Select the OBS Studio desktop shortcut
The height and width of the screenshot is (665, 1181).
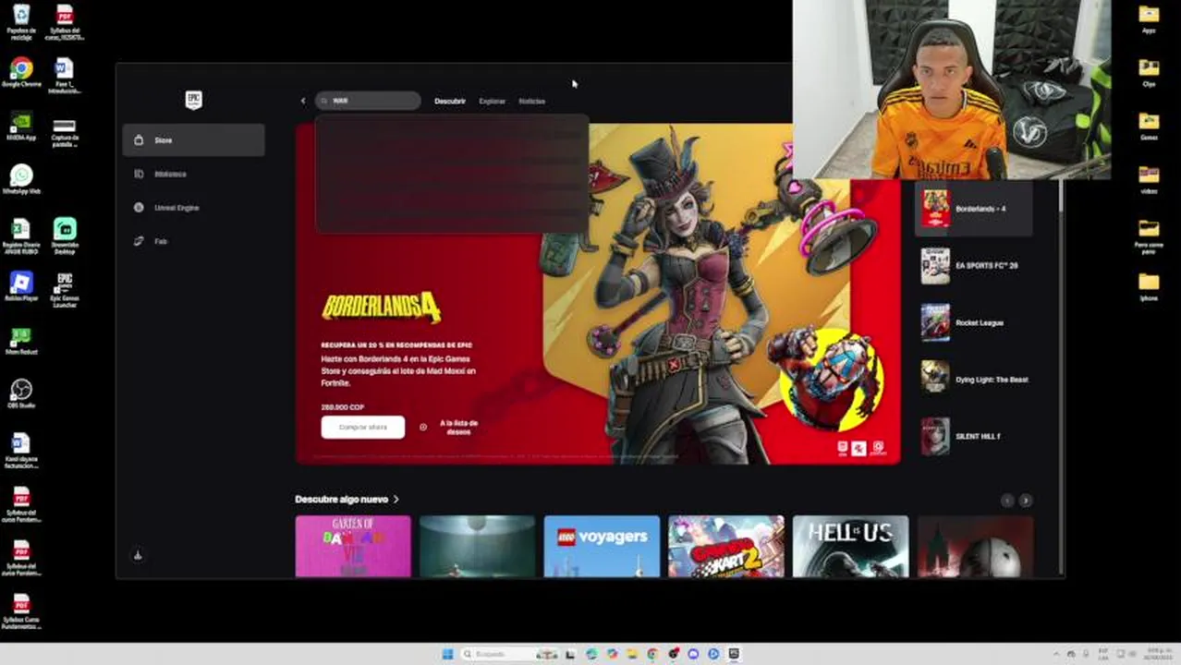coord(21,394)
